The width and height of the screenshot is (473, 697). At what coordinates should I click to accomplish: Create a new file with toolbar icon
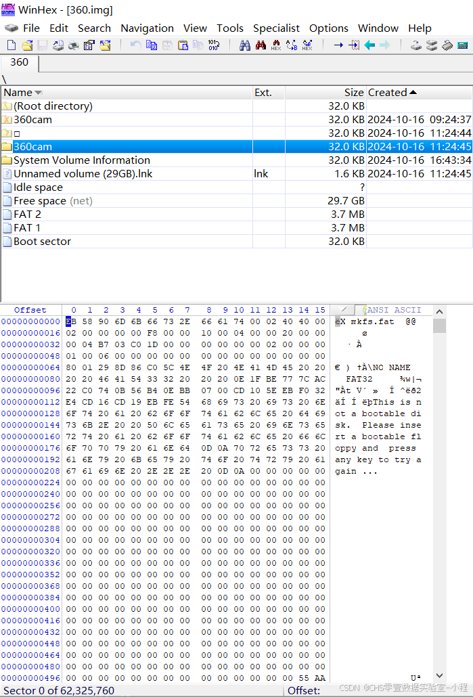coord(12,45)
